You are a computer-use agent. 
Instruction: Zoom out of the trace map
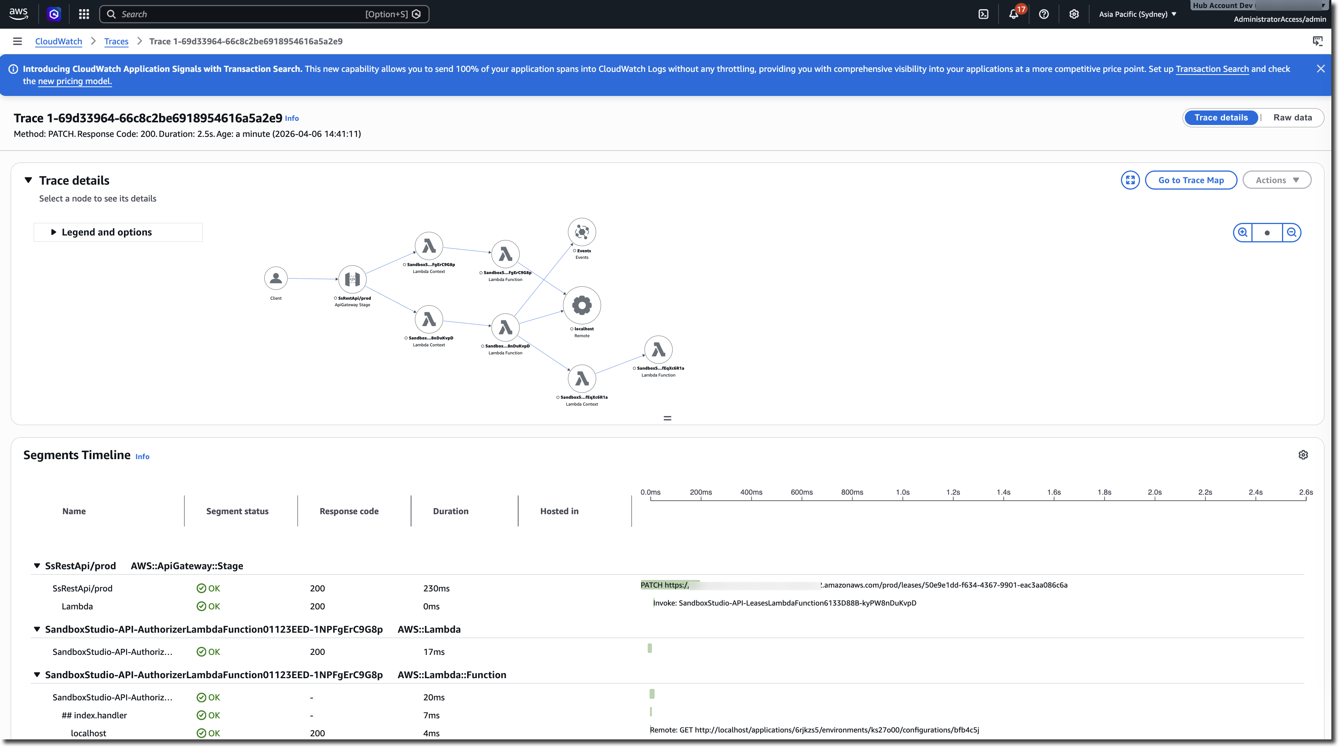pos(1292,233)
